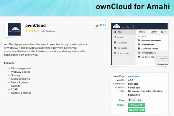Click the Music note icon
Image resolution: width=174 pixels, height=116 pixels.
click(115, 37)
